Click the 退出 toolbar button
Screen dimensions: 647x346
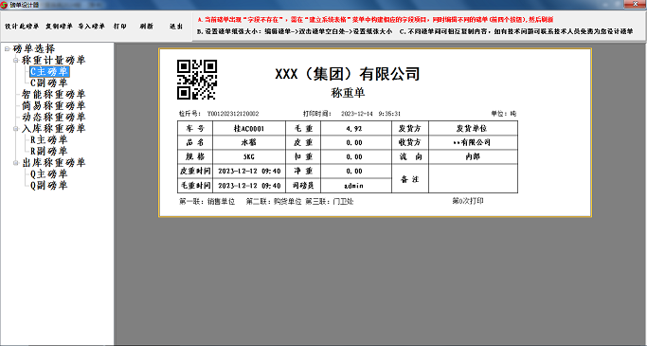[176, 26]
